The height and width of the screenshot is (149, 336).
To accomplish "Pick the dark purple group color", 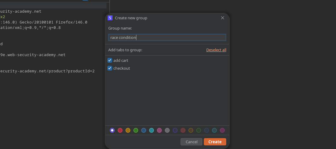I will (175, 130).
